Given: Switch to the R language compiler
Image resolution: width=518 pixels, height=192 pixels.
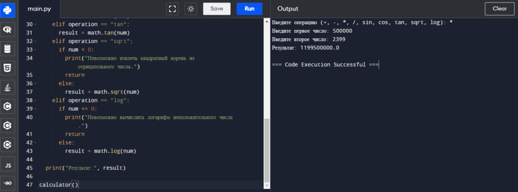Looking at the screenshot, I should click(7, 30).
